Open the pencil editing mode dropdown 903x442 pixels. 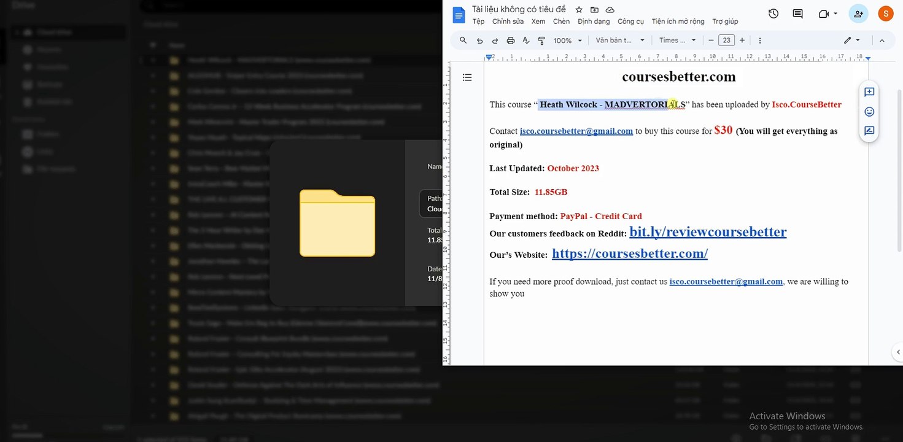pos(851,41)
